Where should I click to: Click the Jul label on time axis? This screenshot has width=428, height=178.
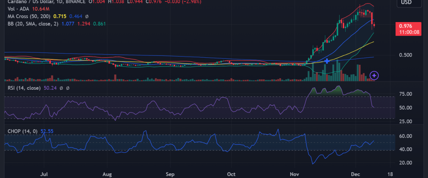[44, 175]
